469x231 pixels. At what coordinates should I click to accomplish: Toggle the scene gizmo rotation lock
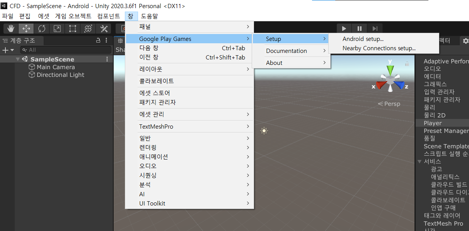(x=407, y=64)
